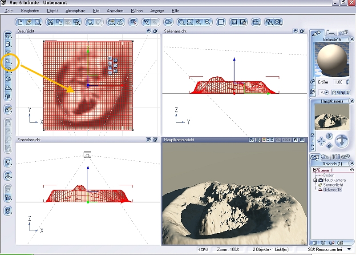Screen dimensions: 356x255
Task: Open the animation clapperboard icon
Action: click(256, 22)
